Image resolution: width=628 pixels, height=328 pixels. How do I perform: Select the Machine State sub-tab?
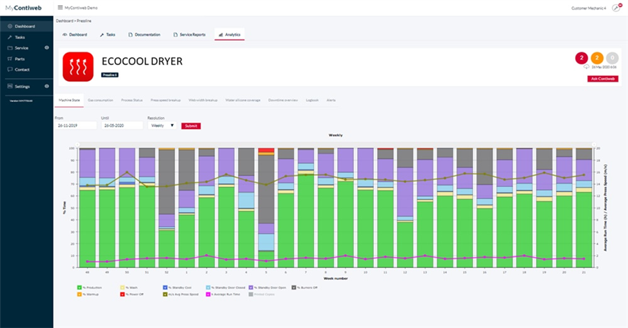[x=69, y=100]
